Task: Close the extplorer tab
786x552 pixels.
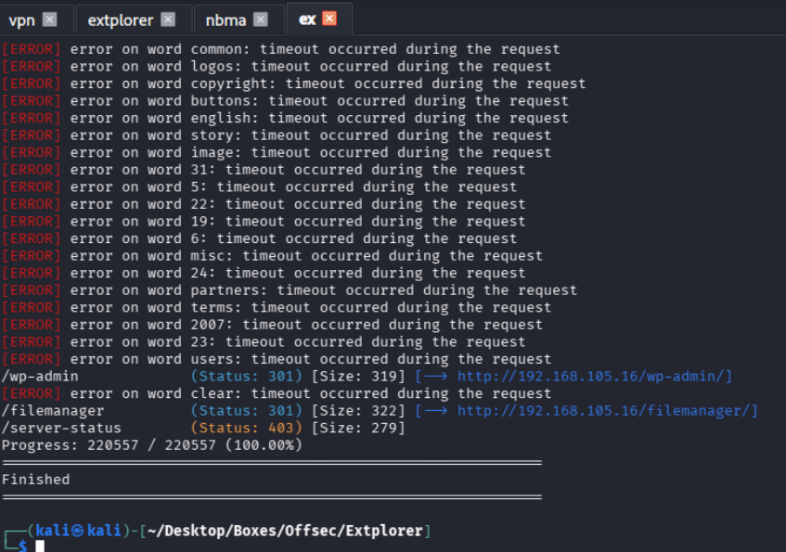Action: (x=167, y=19)
